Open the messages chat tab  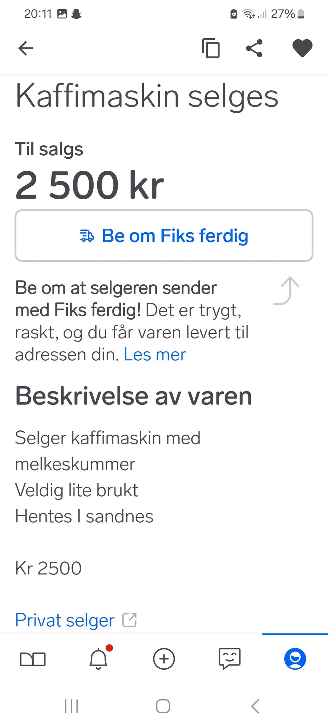[x=230, y=659]
